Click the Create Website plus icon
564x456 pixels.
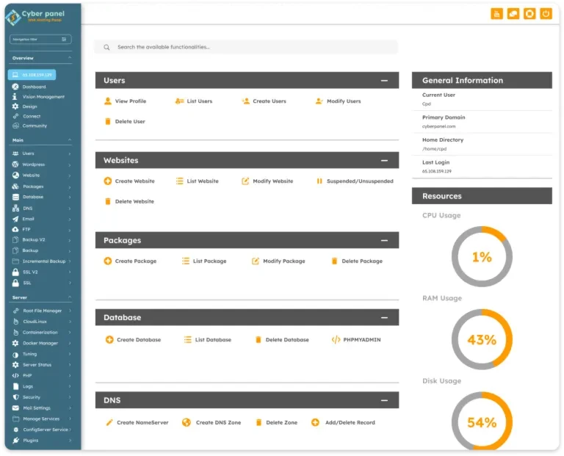[107, 181]
